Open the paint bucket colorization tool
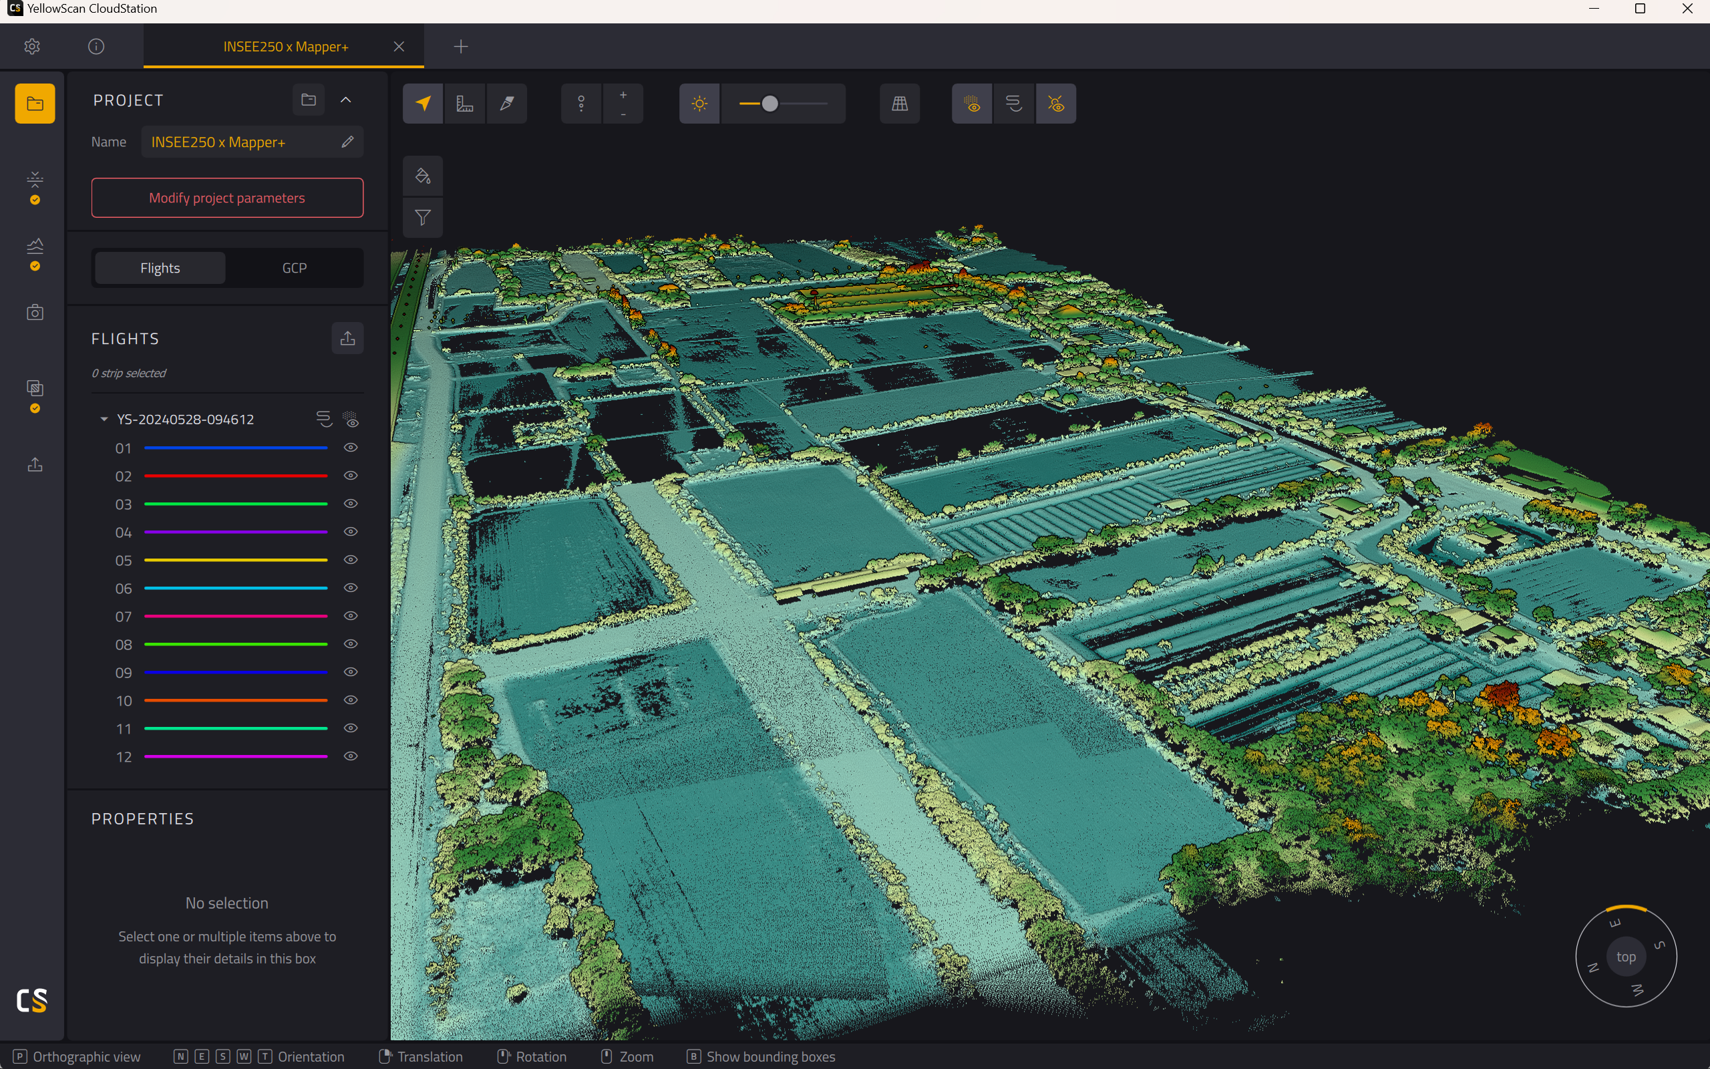The width and height of the screenshot is (1710, 1069). 423,176
